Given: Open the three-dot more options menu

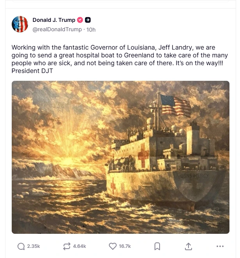Looking at the screenshot, I should 220,246.
